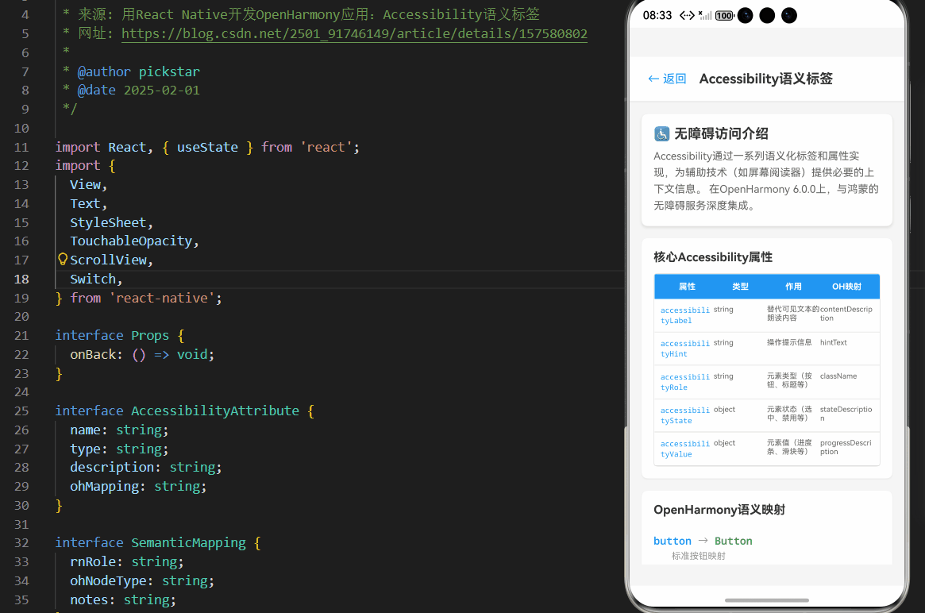Click the battery 100 indicator in the phone status bar
The height and width of the screenshot is (613, 925).
[724, 16]
